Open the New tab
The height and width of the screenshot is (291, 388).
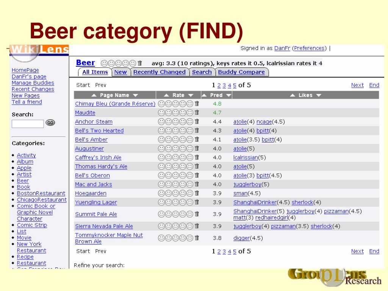120,72
